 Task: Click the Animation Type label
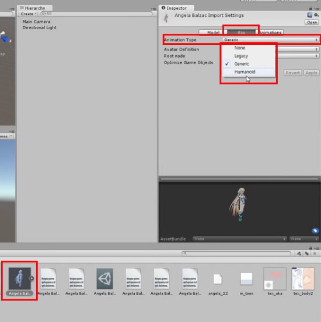(180, 40)
